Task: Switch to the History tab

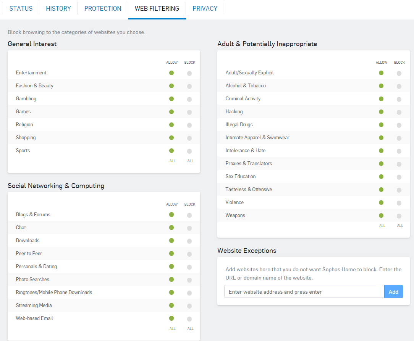Action: point(58,8)
